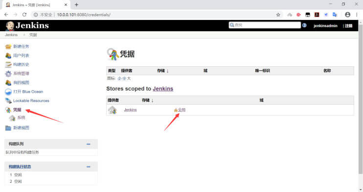Collapse the 构建队列 build queue panel
The image size is (363, 192).
88,144
